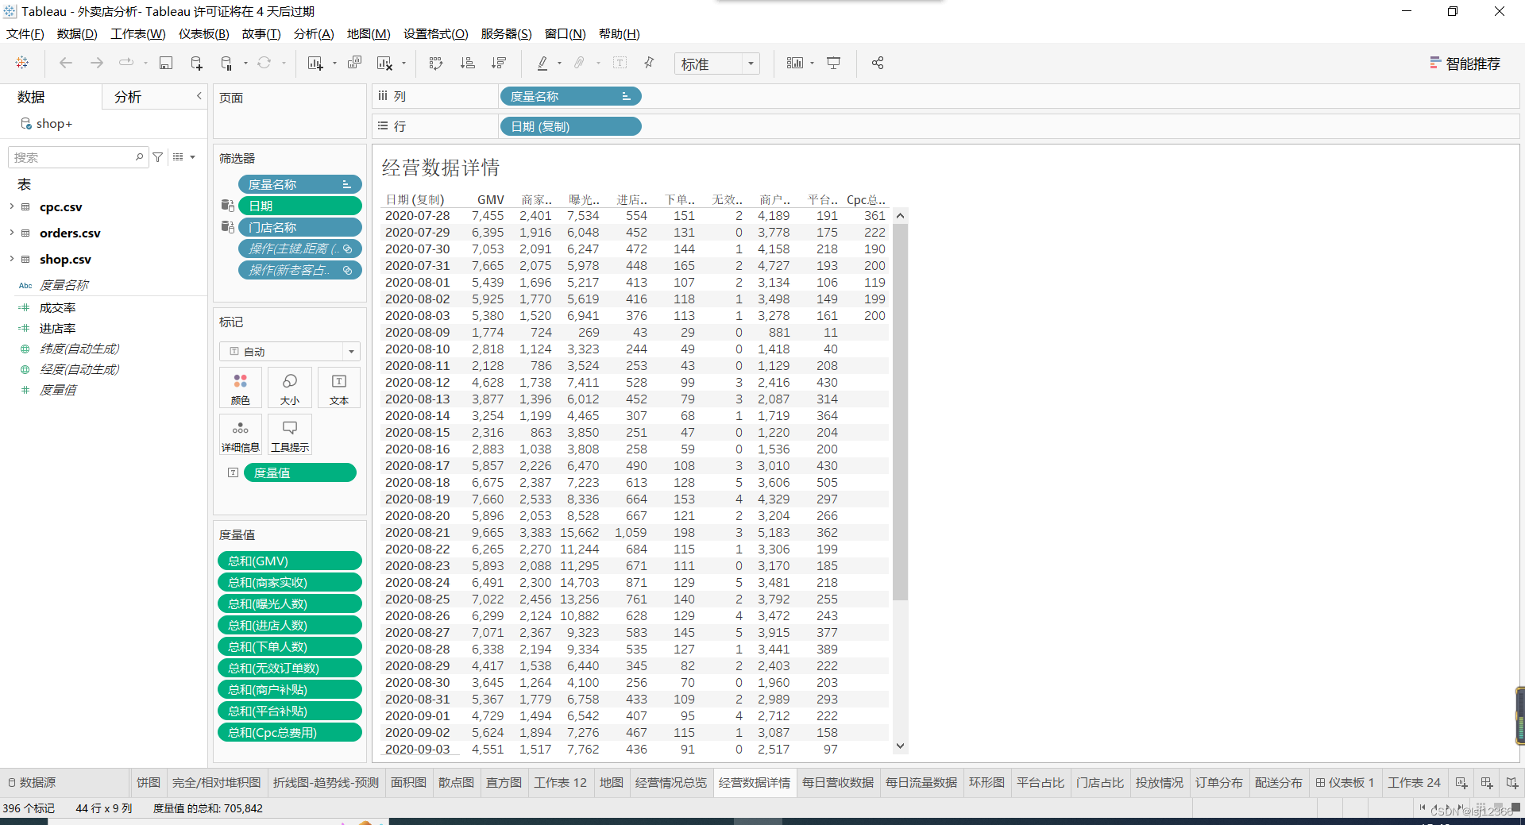This screenshot has width=1525, height=825.
Task: Click the highlight pen icon
Action: coord(542,63)
